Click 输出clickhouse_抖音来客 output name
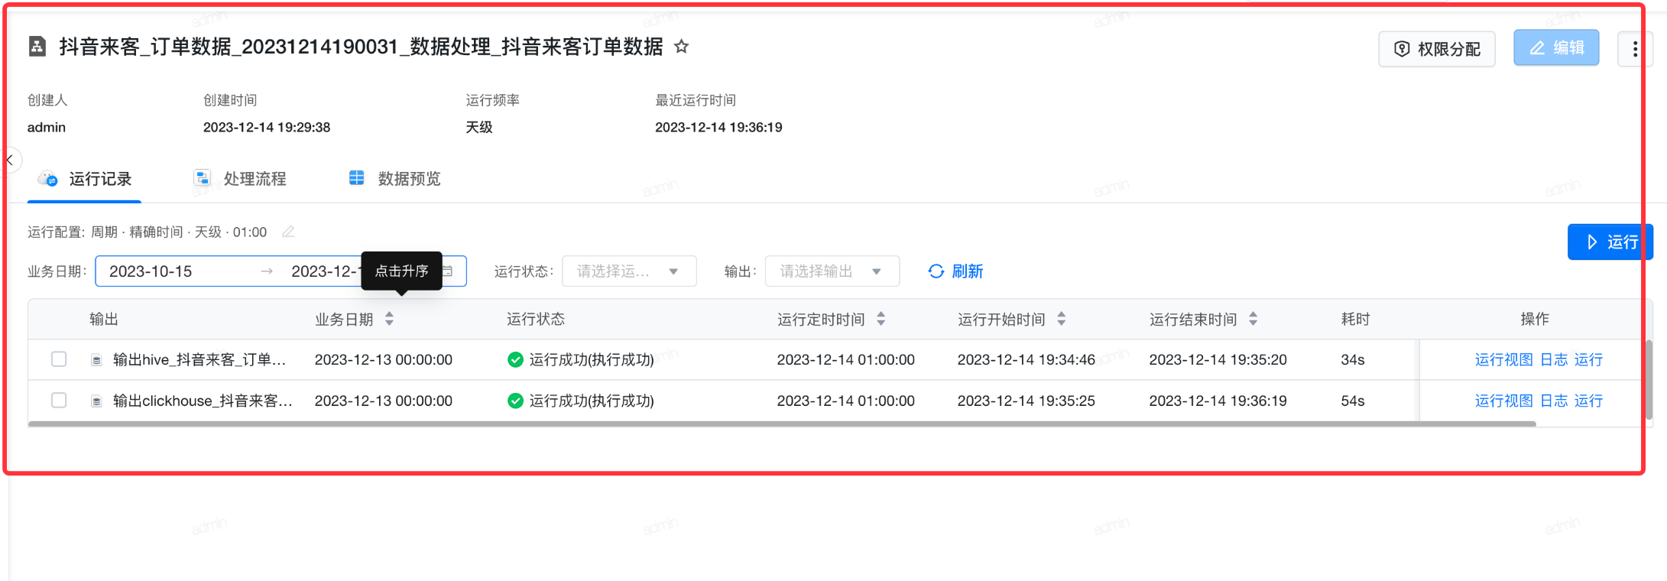The height and width of the screenshot is (581, 1667). pos(203,401)
